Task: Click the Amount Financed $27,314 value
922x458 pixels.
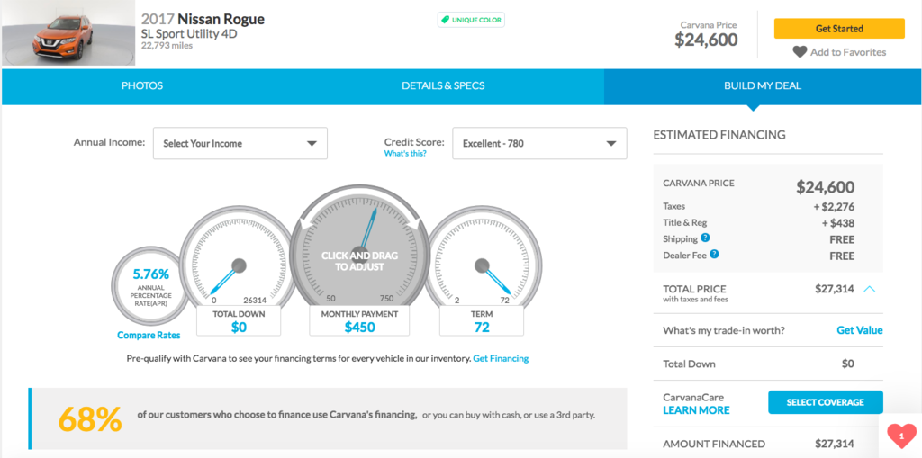Action: 835,444
